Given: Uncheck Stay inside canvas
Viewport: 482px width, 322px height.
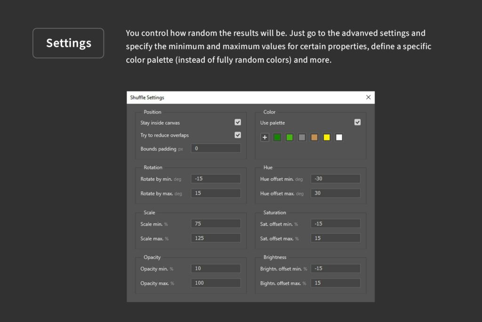Looking at the screenshot, I should pos(238,122).
